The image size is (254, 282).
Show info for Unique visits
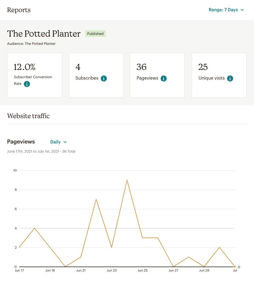click(x=230, y=78)
